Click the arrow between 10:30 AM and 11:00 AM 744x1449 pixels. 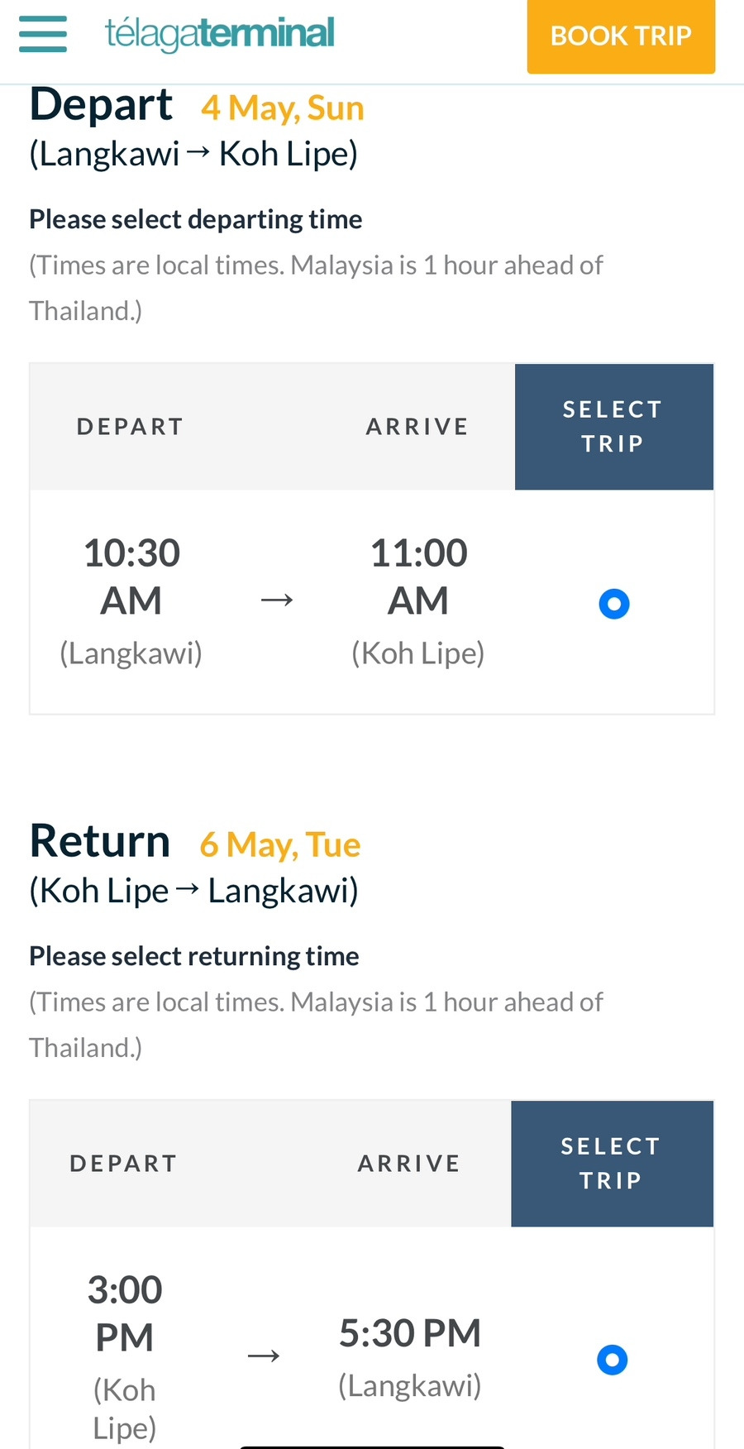tap(277, 600)
